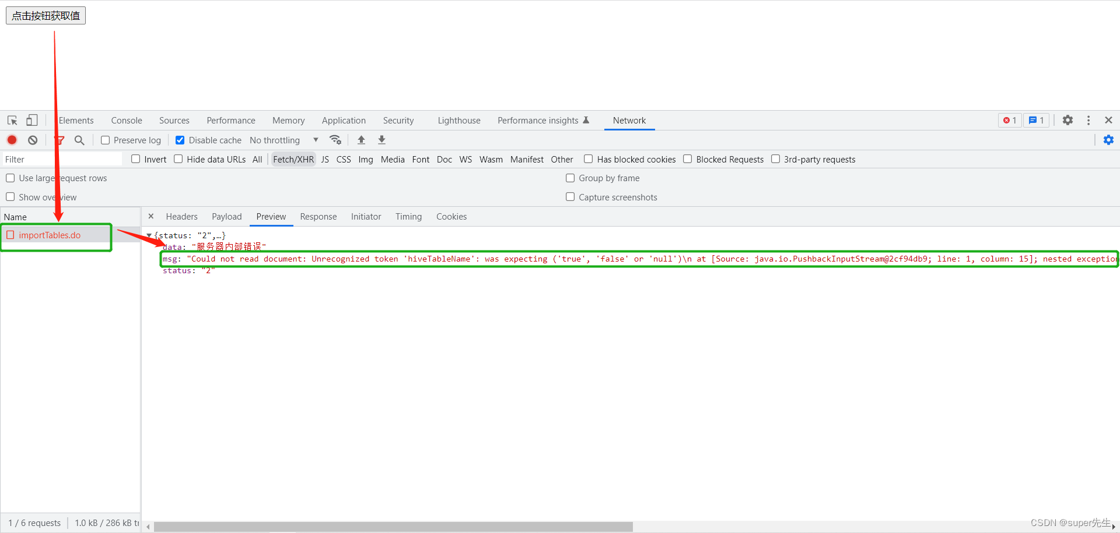
Task: Click the inspect element picker icon
Action: point(12,121)
